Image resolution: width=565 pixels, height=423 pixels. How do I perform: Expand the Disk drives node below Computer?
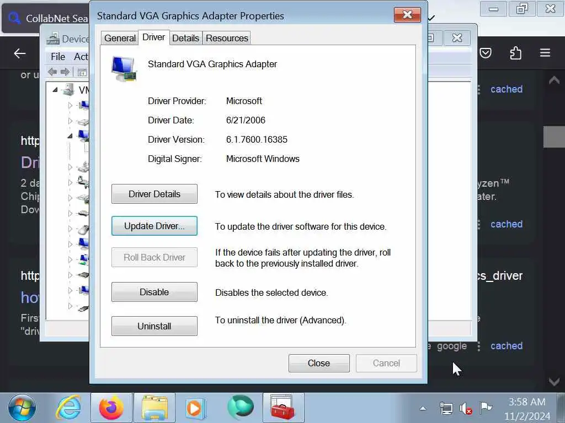(x=70, y=121)
